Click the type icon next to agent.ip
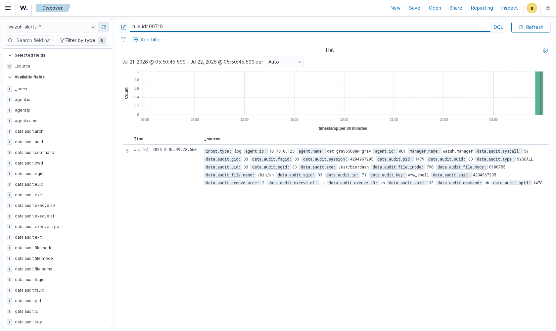Screen dimensions: 556x331 [10, 110]
